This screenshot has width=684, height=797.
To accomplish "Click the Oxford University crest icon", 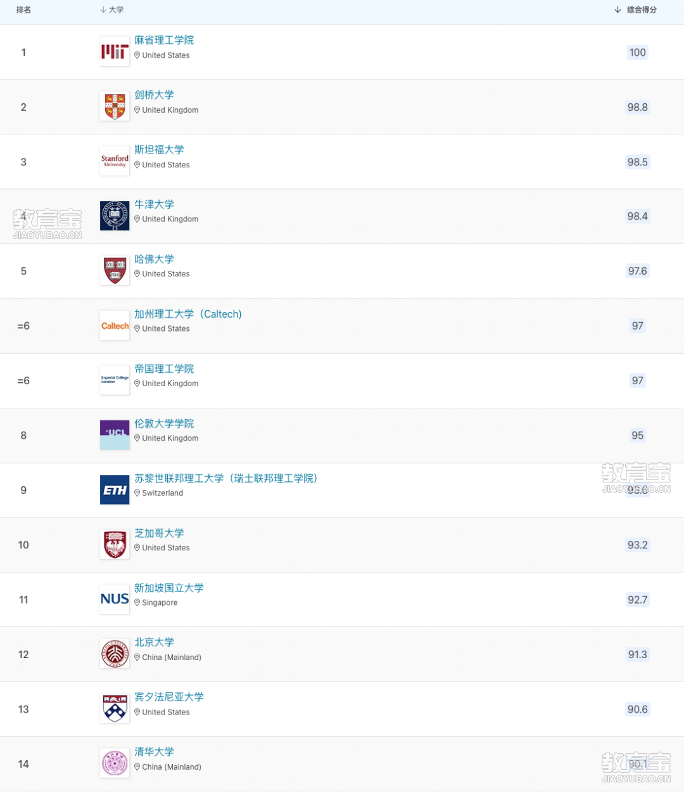I will coord(115,216).
